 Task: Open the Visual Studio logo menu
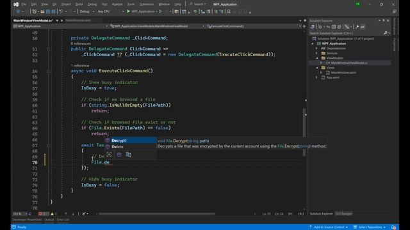(16, 4)
